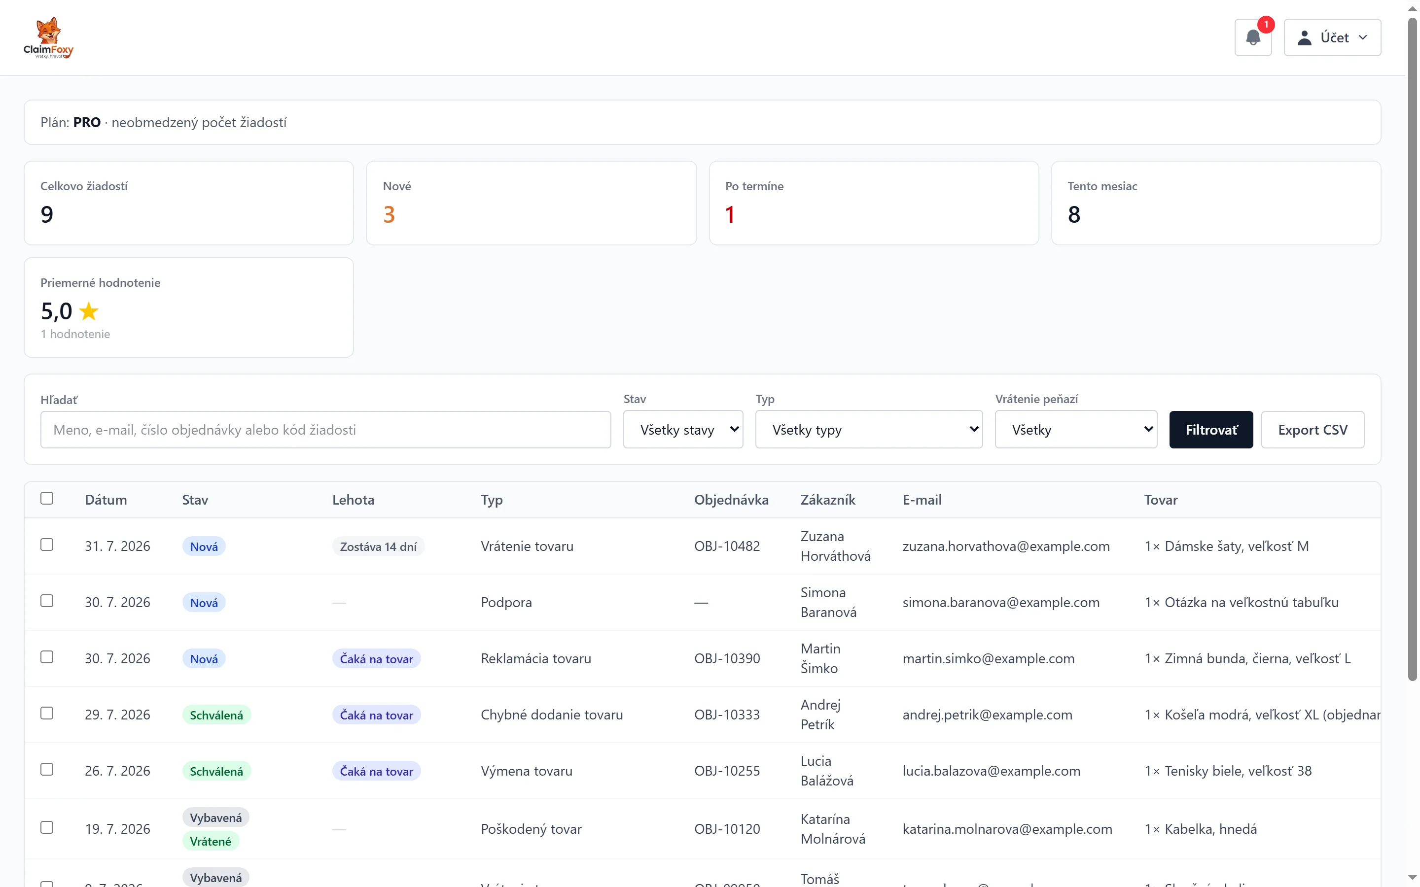The width and height of the screenshot is (1420, 887).
Task: Click 'Podpora' type in Simona Baranová row
Action: [x=506, y=602]
